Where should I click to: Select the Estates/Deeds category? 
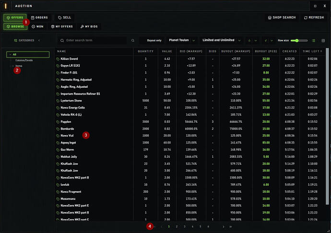click(x=24, y=60)
